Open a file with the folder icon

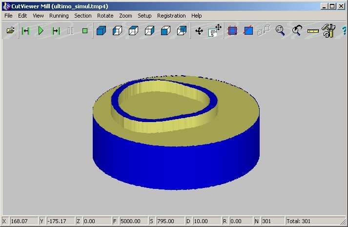click(x=10, y=31)
